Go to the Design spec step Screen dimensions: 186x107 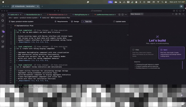point(75,21)
